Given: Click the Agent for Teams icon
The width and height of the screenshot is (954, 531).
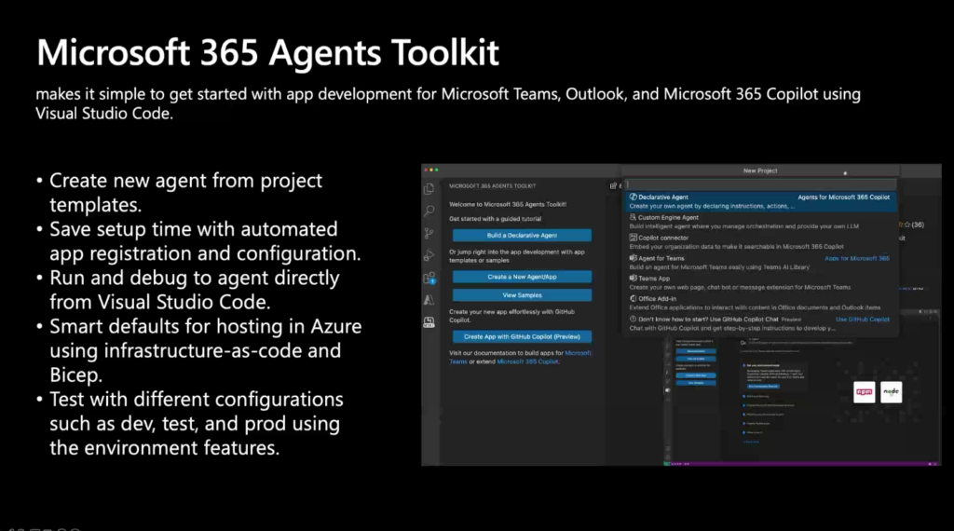Looking at the screenshot, I should pyautogui.click(x=633, y=258).
